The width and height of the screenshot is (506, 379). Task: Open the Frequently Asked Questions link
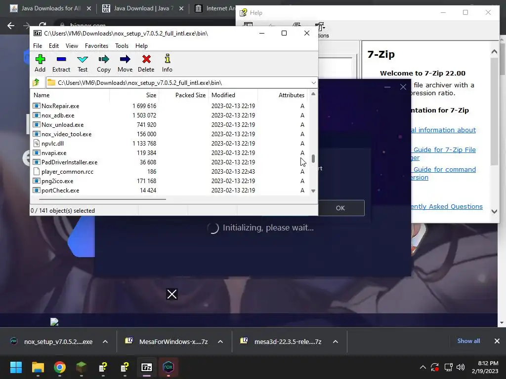click(447, 207)
